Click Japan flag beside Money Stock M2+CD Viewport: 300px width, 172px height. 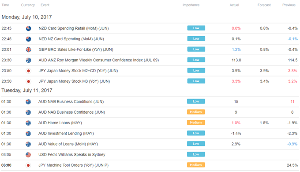click(x=29, y=71)
